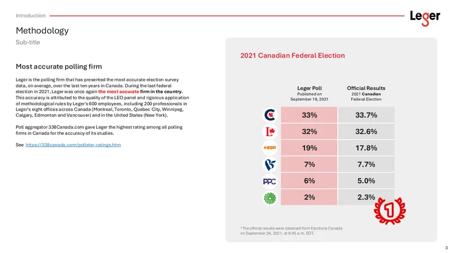
Task: Click the 2021 Canadian Federal Election title
Action: [x=293, y=55]
